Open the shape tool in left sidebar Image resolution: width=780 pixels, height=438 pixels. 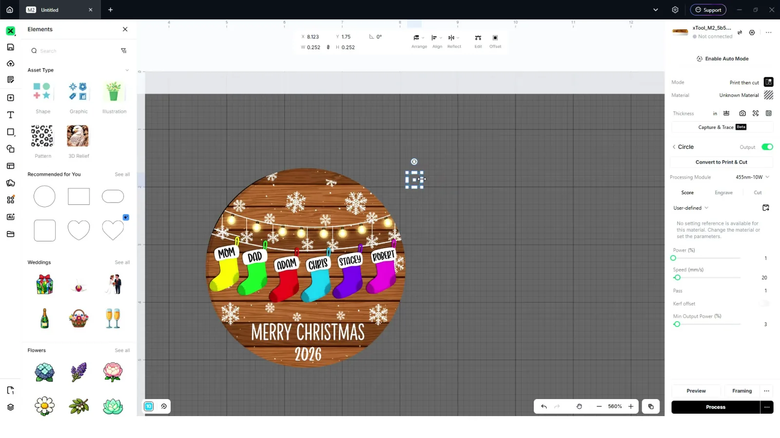point(10,132)
